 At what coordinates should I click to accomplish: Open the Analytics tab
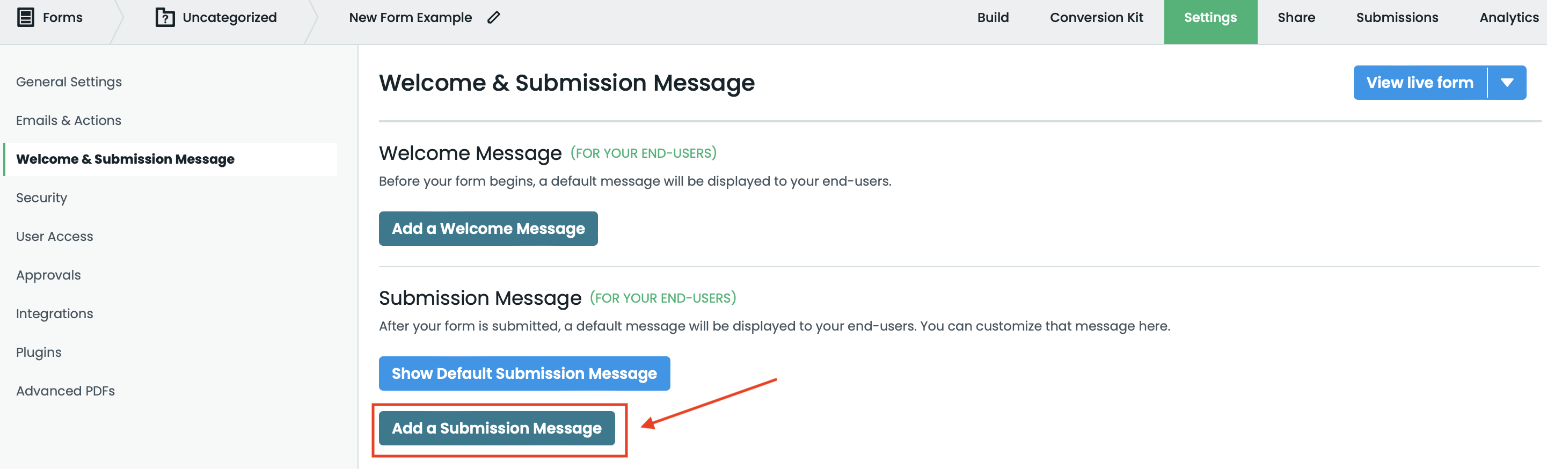pos(1508,17)
